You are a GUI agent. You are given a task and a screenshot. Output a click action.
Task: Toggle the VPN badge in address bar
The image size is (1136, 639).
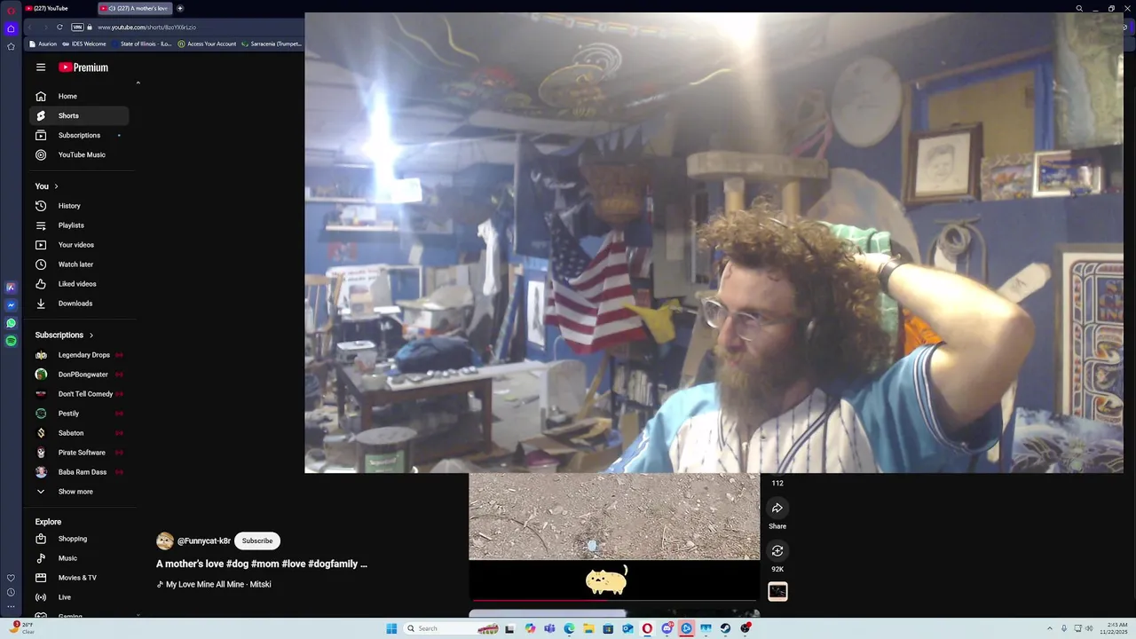tap(77, 27)
